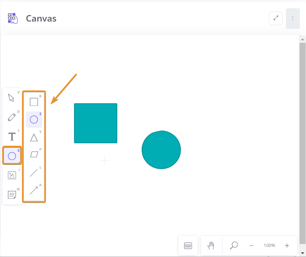Select the teal circle on canvas
Screen dimensions: 306x257
pos(161,150)
